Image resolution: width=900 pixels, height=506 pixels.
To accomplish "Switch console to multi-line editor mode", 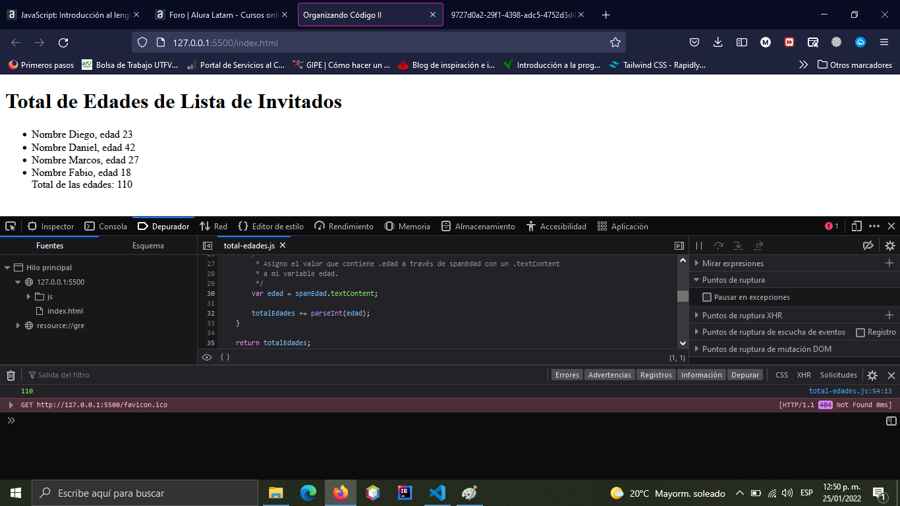I will [x=891, y=420].
